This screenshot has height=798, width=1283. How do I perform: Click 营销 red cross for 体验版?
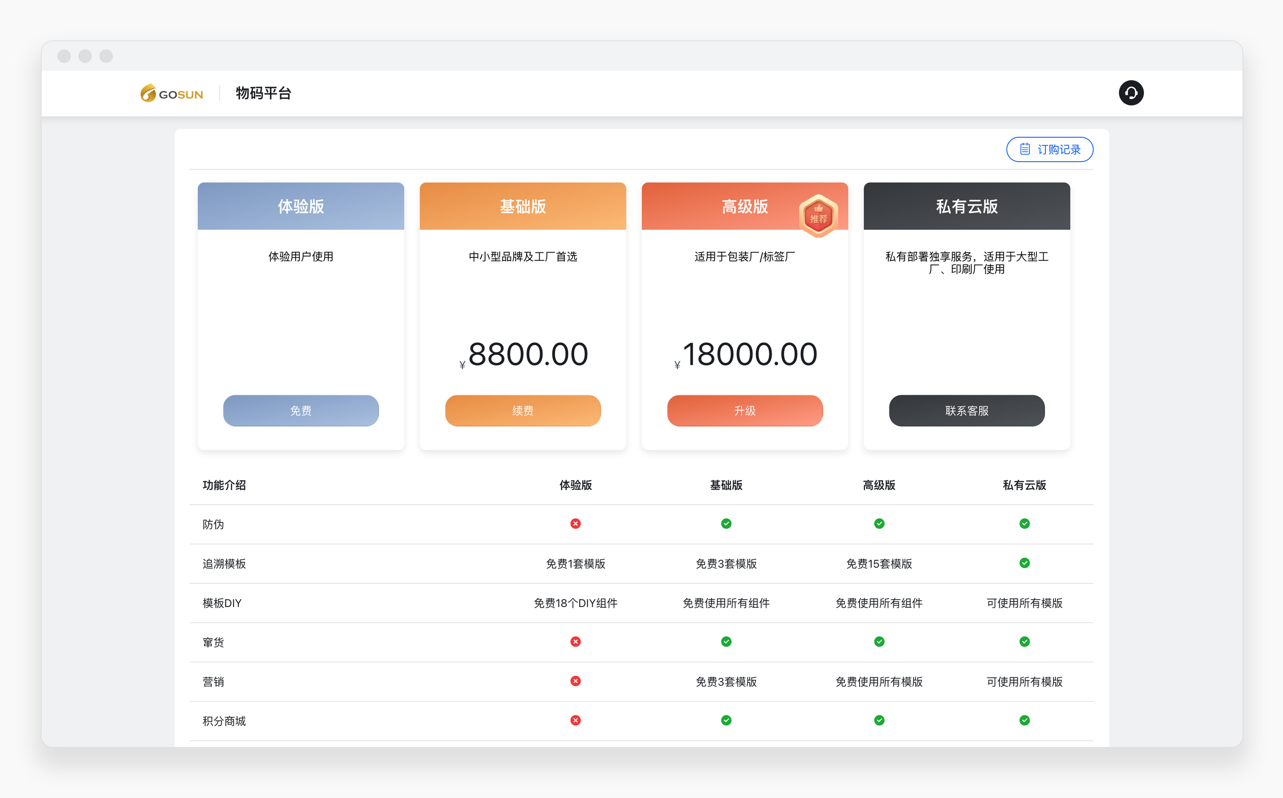575,681
